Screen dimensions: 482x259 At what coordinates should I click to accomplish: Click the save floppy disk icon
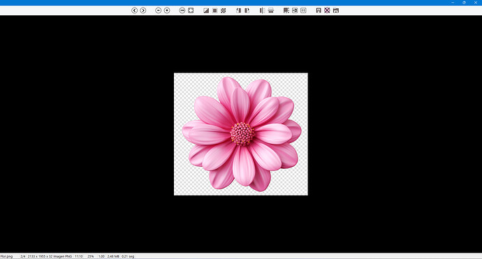(x=319, y=10)
